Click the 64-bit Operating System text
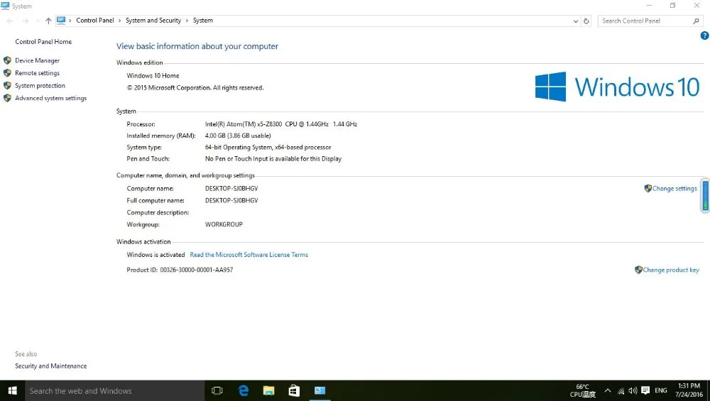Screen dimensions: 710x401 coord(268,147)
